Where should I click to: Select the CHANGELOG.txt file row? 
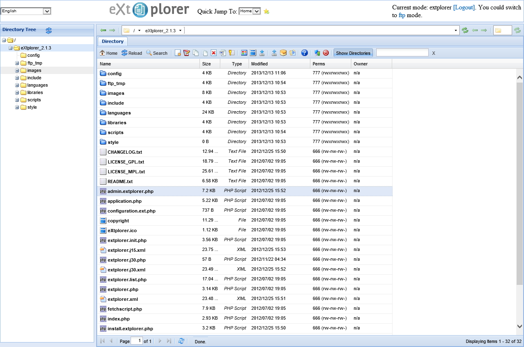point(245,152)
